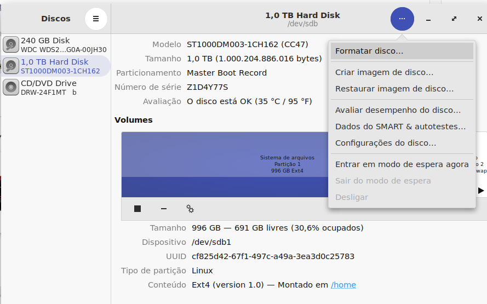Unmount partition with the stop square icon

137,209
